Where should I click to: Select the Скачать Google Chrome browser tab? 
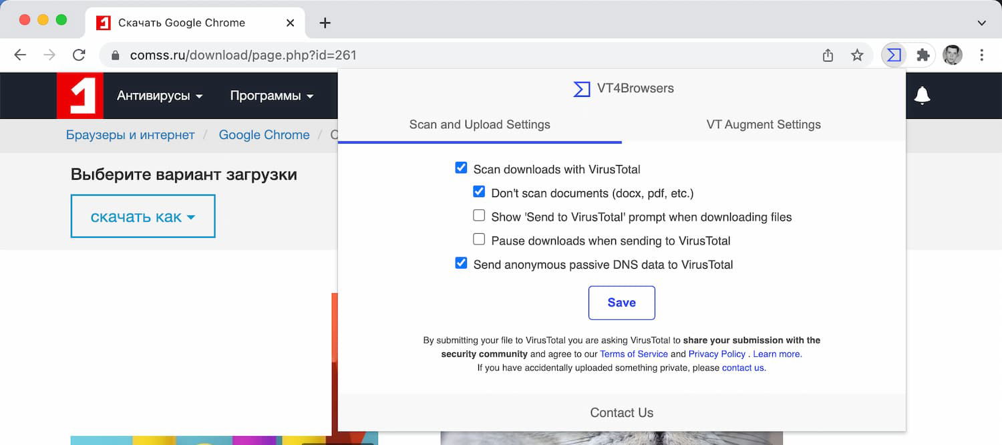click(x=195, y=23)
